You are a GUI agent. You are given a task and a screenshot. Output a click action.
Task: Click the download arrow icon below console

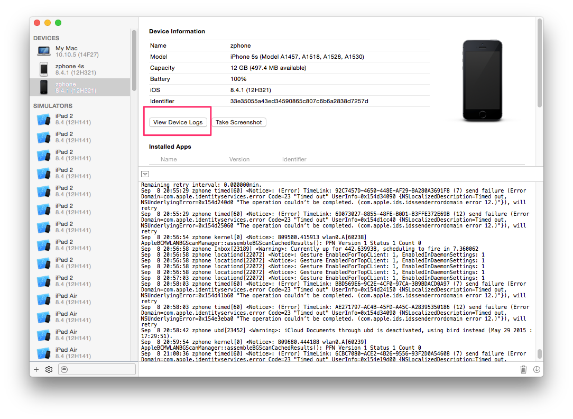(x=537, y=370)
